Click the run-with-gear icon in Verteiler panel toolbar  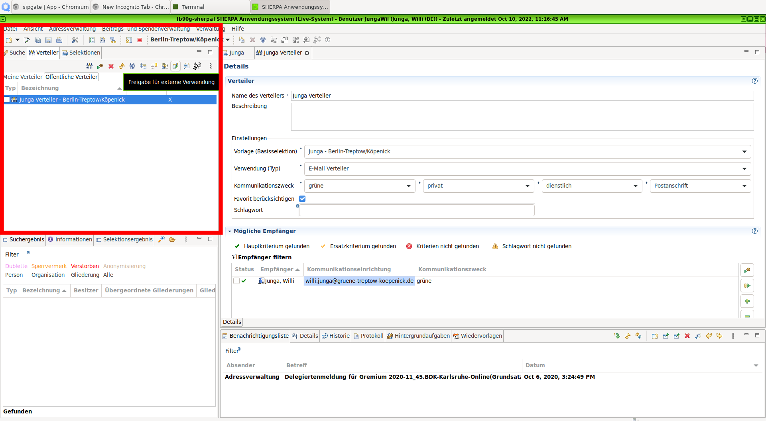[100, 66]
